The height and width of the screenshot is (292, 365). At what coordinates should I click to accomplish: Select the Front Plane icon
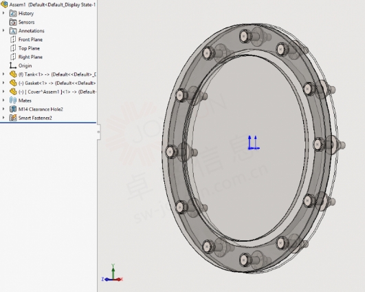[x=13, y=39]
